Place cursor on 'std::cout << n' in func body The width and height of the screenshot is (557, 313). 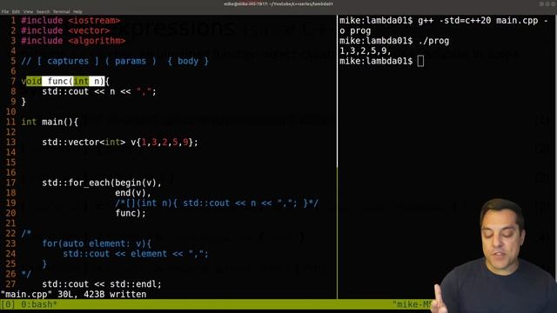pyautogui.click(x=78, y=91)
